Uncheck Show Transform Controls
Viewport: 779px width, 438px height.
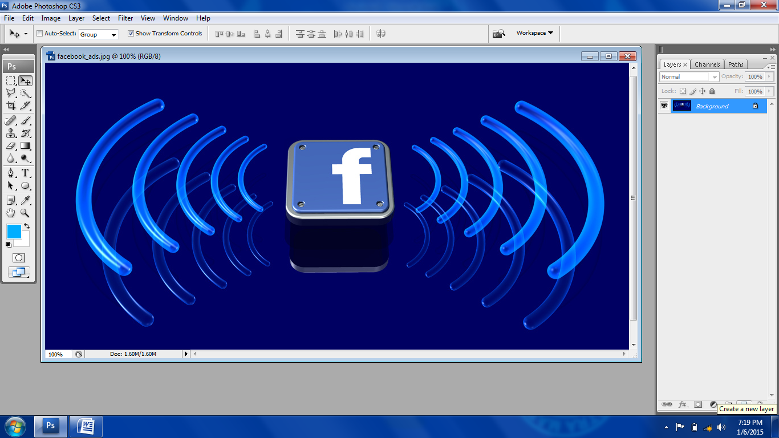131,34
